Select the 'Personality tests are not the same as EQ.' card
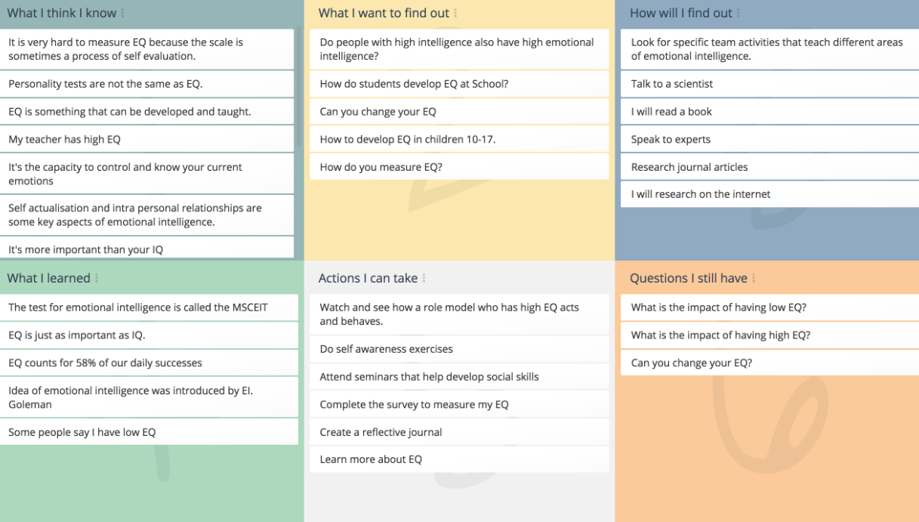 click(x=146, y=84)
